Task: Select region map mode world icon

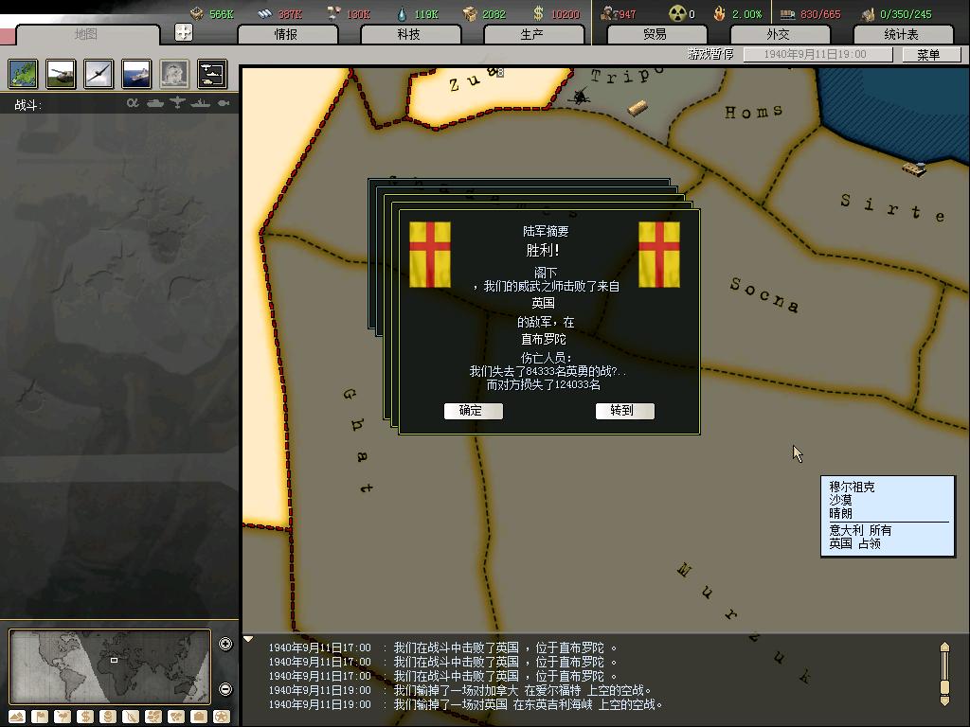Action: tap(176, 717)
